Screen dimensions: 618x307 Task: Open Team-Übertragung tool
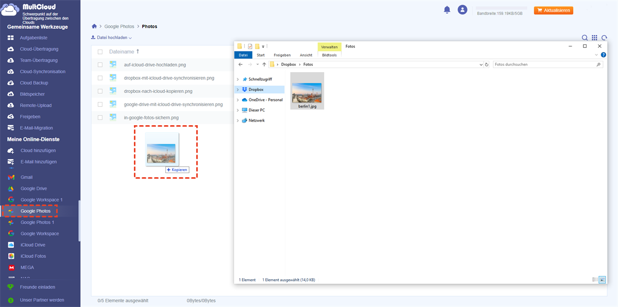[x=38, y=60]
